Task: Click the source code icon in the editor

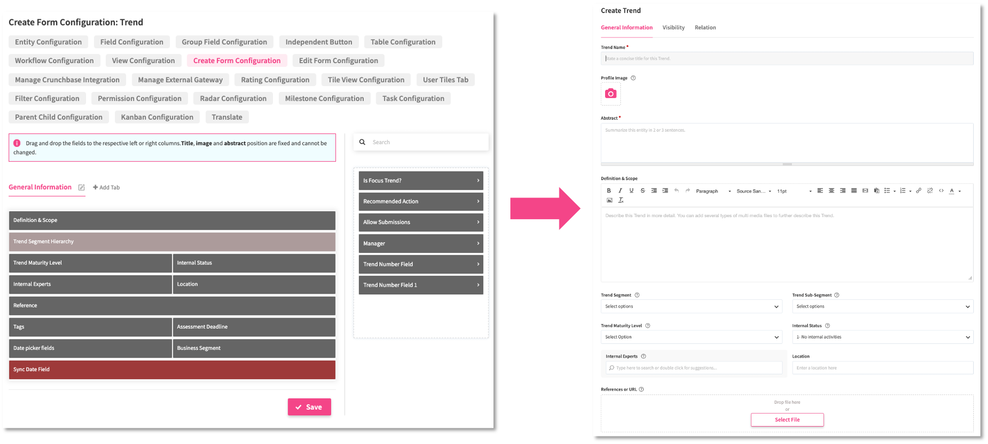Action: pos(941,191)
